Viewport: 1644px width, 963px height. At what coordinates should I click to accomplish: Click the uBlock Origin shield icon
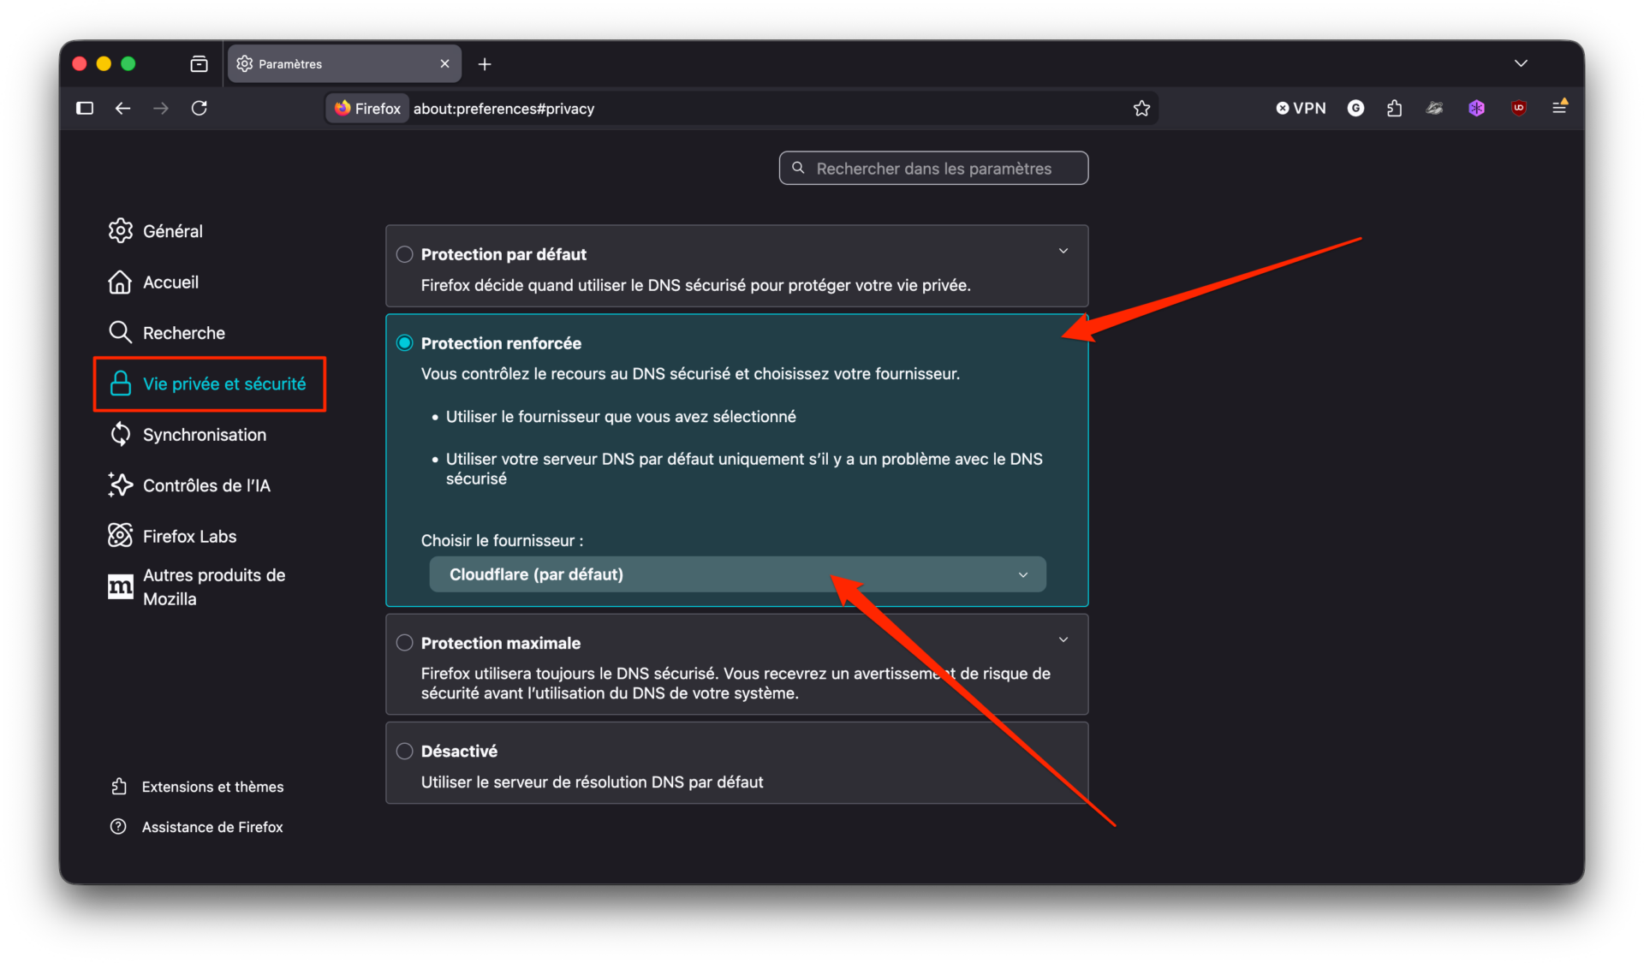pos(1519,108)
